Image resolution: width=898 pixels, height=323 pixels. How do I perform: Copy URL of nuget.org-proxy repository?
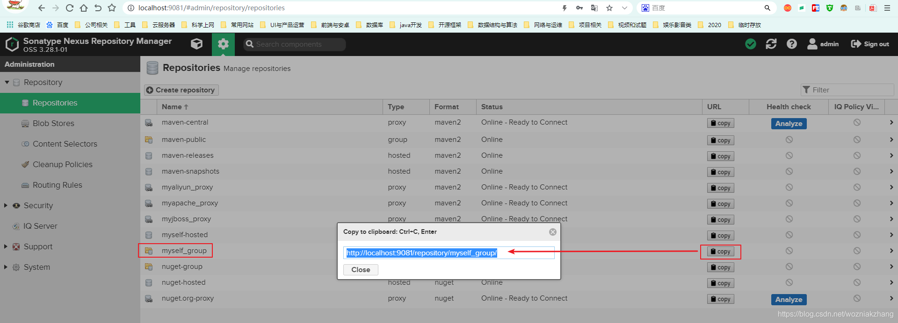tap(720, 299)
